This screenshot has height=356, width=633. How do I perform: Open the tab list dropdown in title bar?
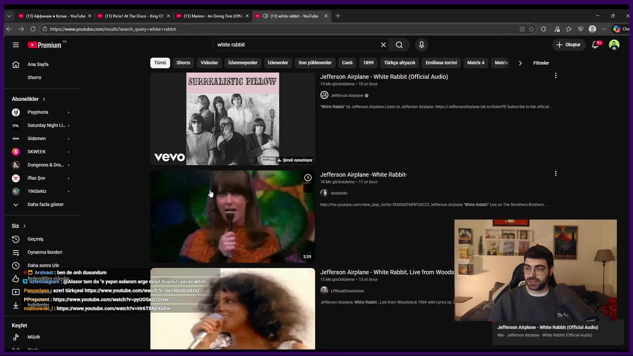9,16
